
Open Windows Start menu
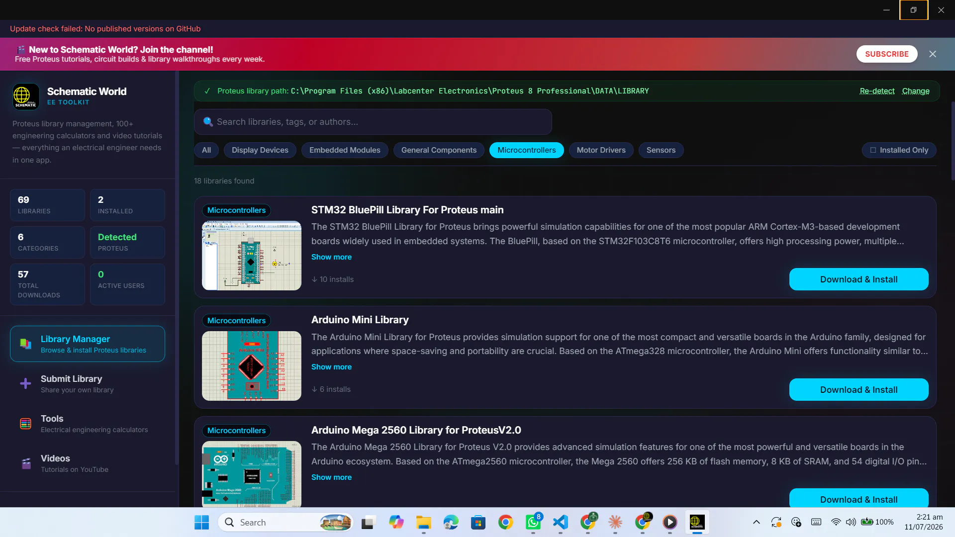point(201,522)
